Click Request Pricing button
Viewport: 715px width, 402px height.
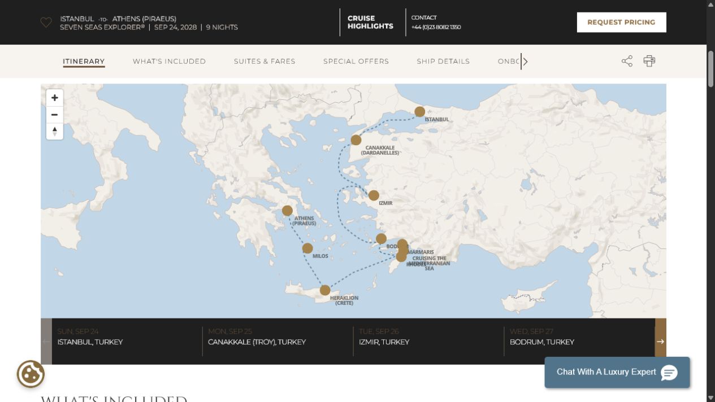coord(621,23)
